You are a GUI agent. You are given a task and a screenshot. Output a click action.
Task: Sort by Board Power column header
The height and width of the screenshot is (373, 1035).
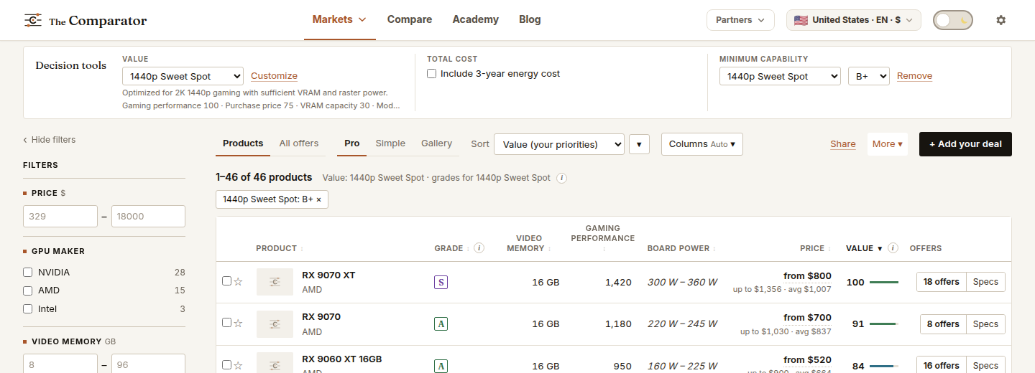point(681,248)
